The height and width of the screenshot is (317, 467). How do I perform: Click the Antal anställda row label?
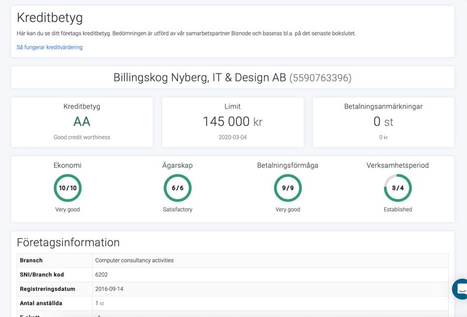(x=41, y=303)
